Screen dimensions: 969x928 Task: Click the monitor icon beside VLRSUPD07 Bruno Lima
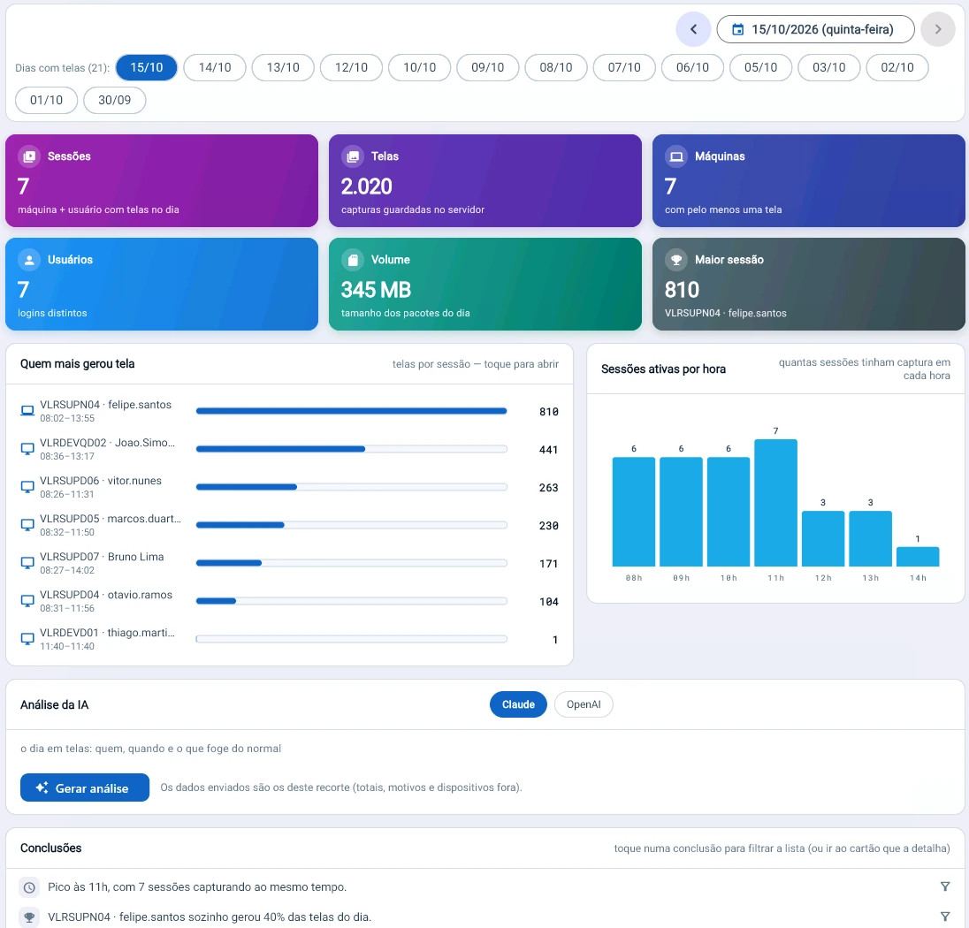[27, 563]
